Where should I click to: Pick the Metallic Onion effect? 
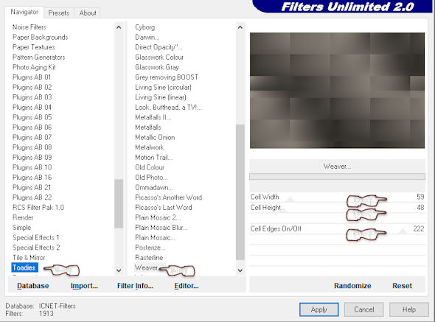[155, 137]
